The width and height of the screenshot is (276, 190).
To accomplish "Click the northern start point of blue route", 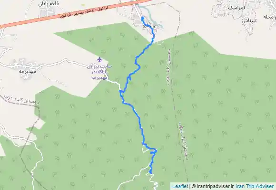I will click(142, 18).
